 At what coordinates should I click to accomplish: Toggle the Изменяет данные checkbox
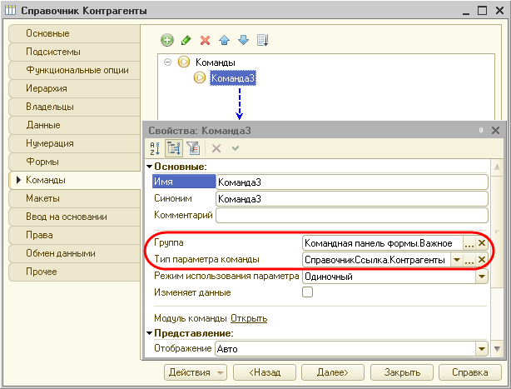(x=307, y=292)
